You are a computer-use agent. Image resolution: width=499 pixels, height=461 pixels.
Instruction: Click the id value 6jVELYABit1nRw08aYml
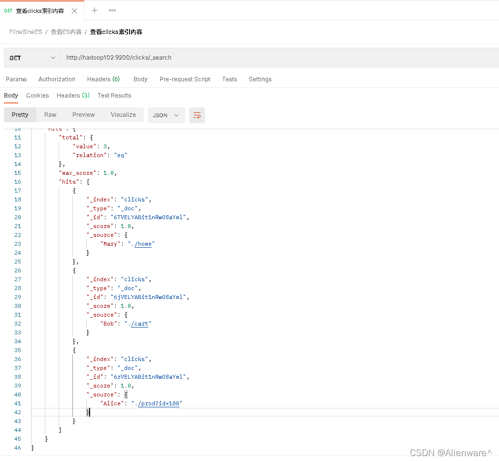148,297
